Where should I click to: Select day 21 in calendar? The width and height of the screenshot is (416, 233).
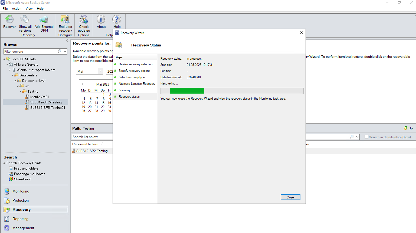[x=96, y=107]
